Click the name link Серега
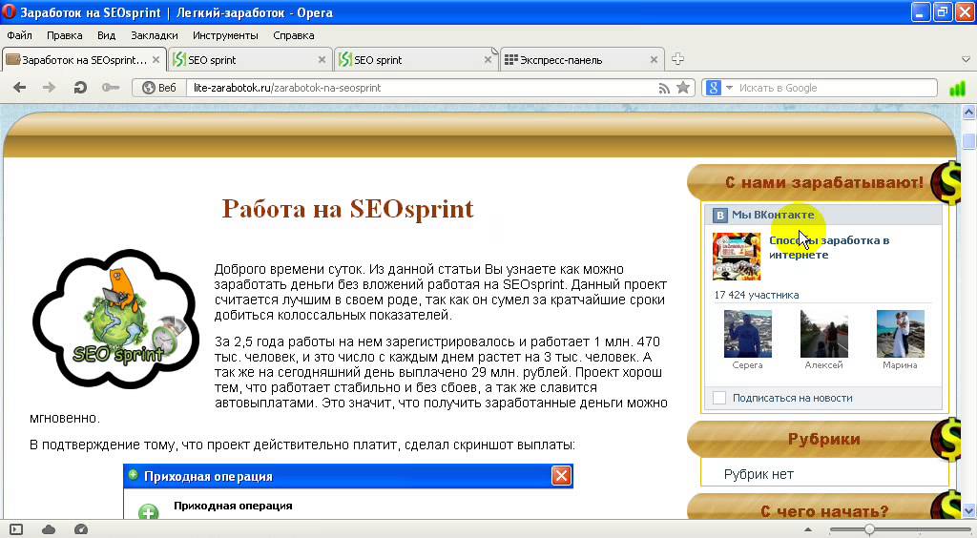 tap(748, 365)
